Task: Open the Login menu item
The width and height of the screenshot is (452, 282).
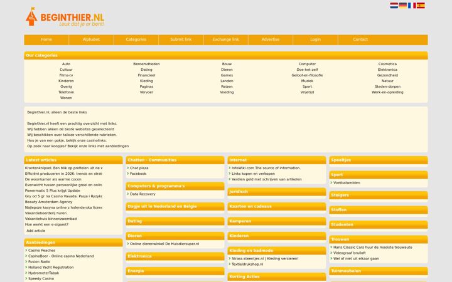Action: (315, 39)
